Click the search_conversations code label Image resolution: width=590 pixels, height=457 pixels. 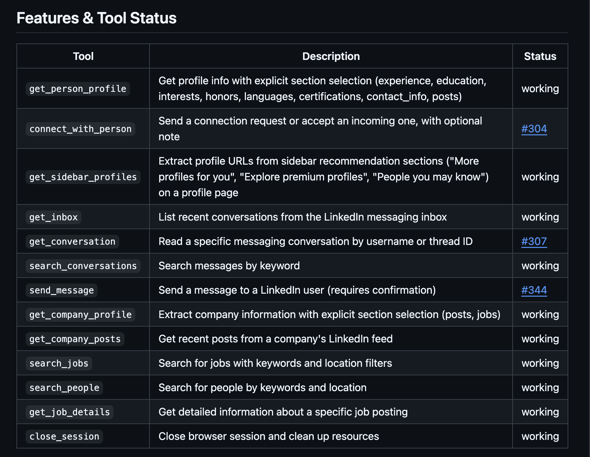(83, 266)
